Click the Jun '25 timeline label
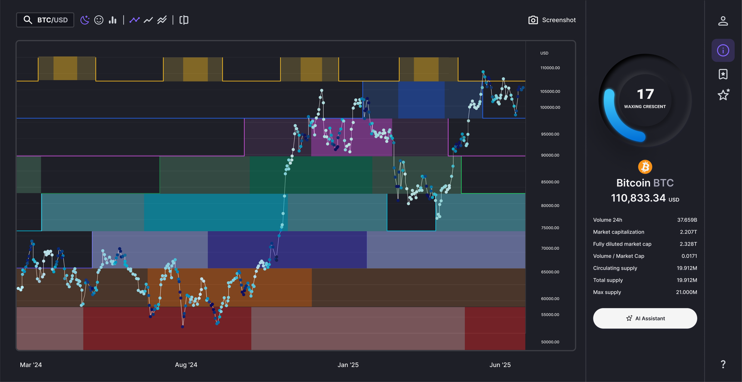Viewport: 742px width, 382px height. 500,365
